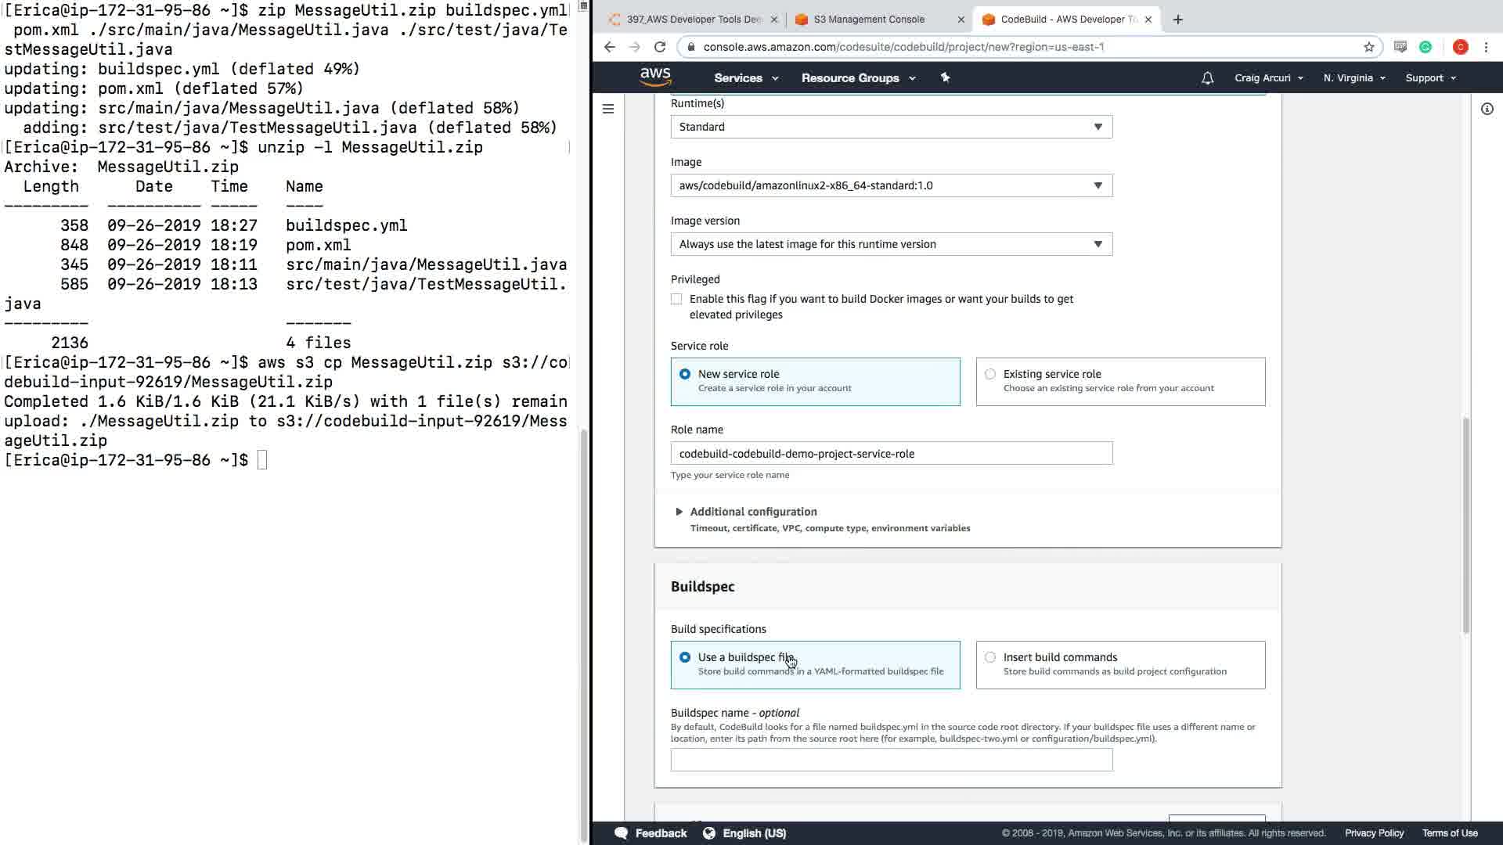Open the hamburger side navigation menu
This screenshot has height=845, width=1503.
point(608,109)
